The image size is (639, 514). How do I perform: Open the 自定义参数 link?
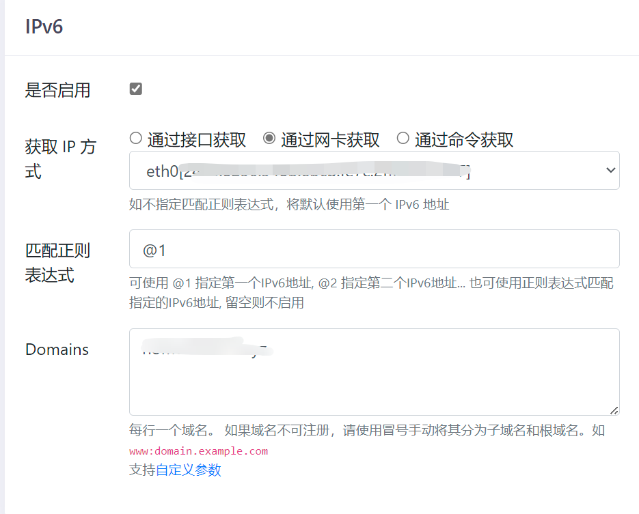click(x=189, y=470)
